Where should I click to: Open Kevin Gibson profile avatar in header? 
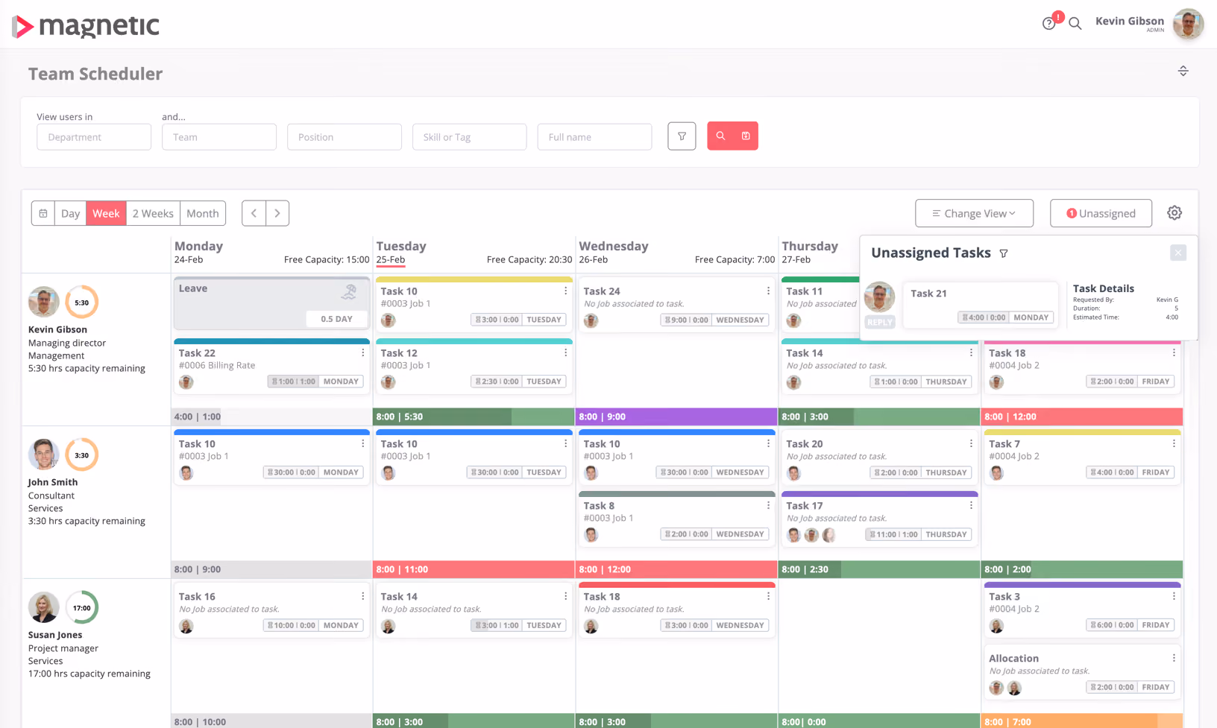coord(1189,24)
